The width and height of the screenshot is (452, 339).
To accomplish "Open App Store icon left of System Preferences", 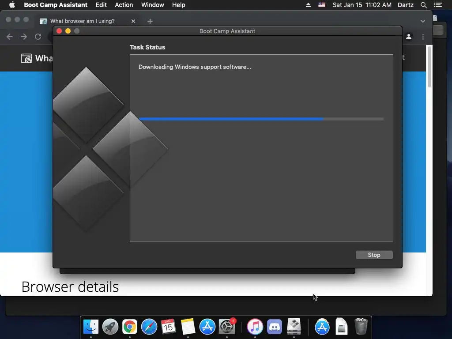I will pyautogui.click(x=207, y=327).
